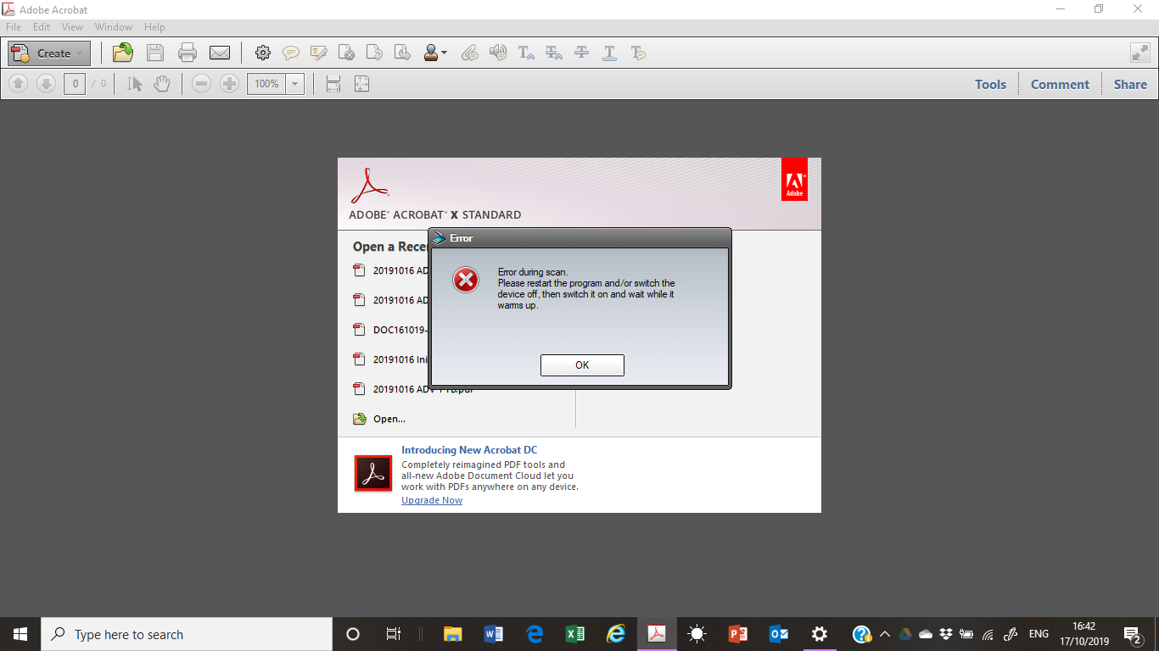Open the File menu
Screen dimensions: 1159x651
(14, 27)
